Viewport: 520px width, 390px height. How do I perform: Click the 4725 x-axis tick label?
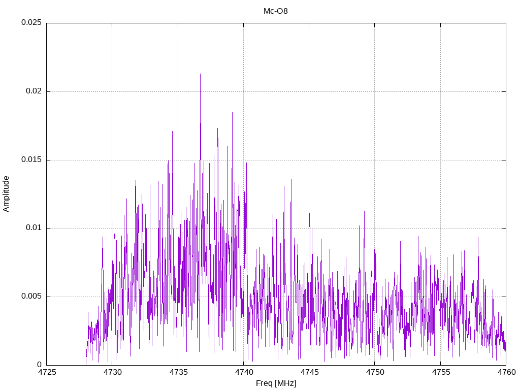47,372
